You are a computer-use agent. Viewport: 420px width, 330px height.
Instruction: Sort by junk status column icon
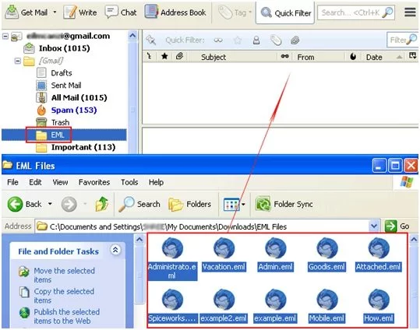(353, 57)
